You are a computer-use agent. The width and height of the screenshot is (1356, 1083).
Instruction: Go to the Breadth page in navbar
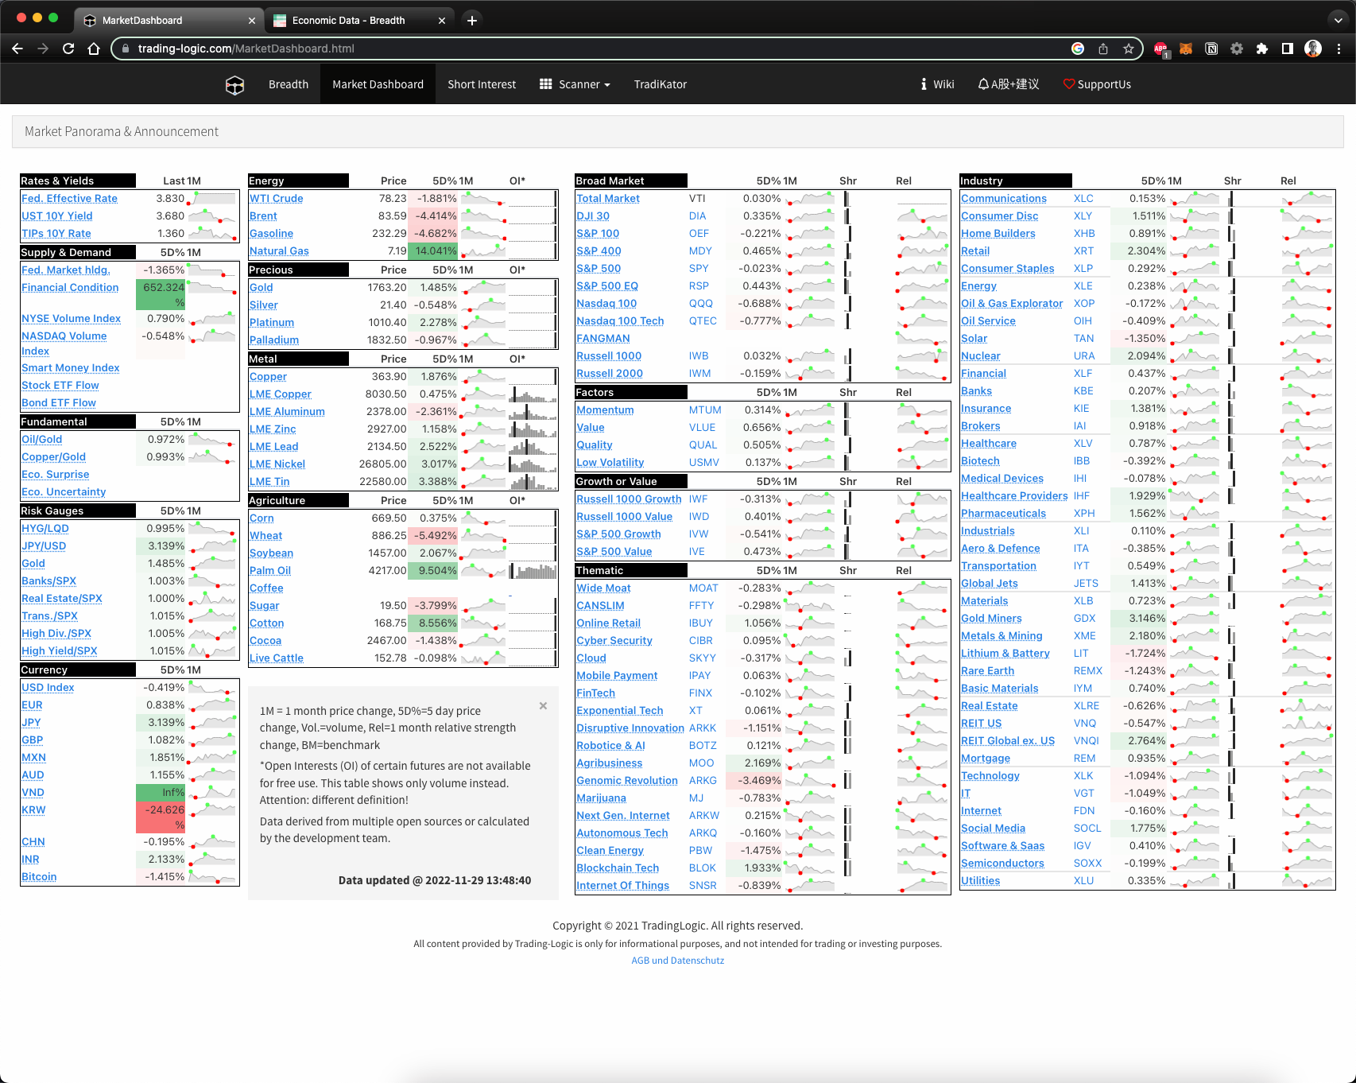[x=289, y=84]
